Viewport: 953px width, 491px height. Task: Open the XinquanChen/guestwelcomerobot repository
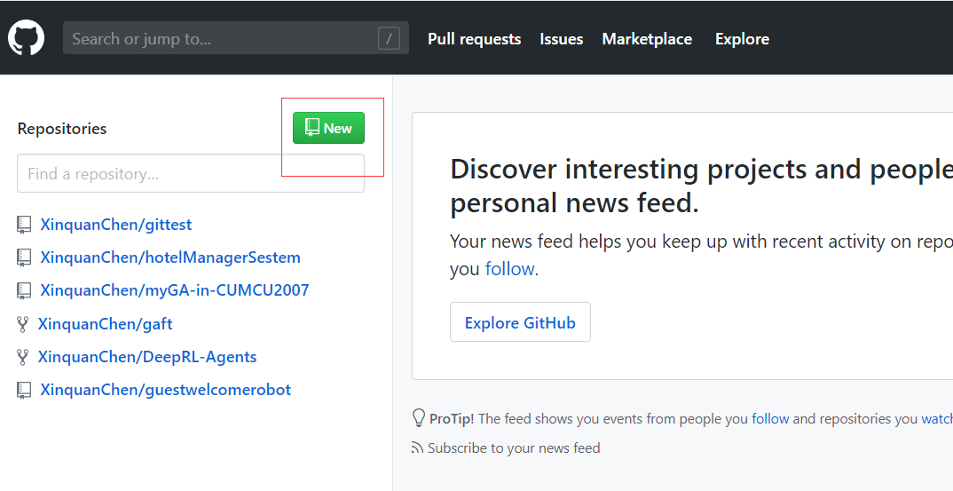click(165, 390)
